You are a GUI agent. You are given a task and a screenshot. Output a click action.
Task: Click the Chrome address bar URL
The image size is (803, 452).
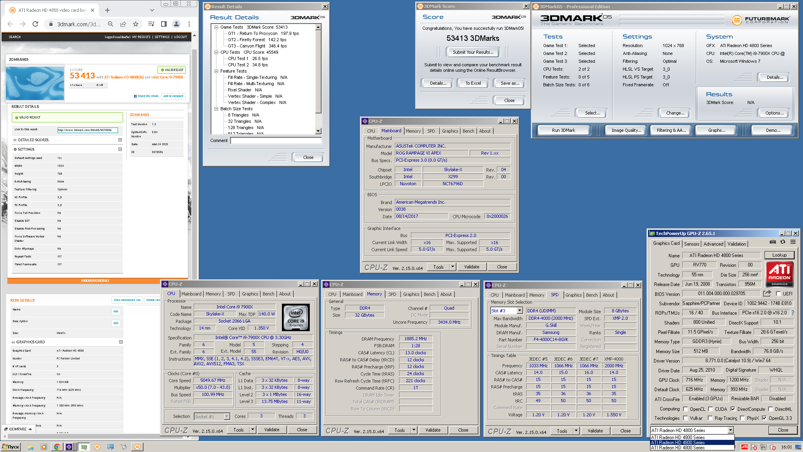(x=78, y=24)
